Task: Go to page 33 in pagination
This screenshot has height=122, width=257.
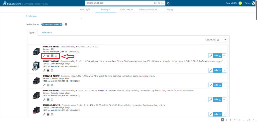Action: pos(248,120)
